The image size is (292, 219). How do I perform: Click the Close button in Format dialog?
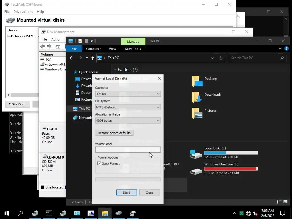click(149, 192)
